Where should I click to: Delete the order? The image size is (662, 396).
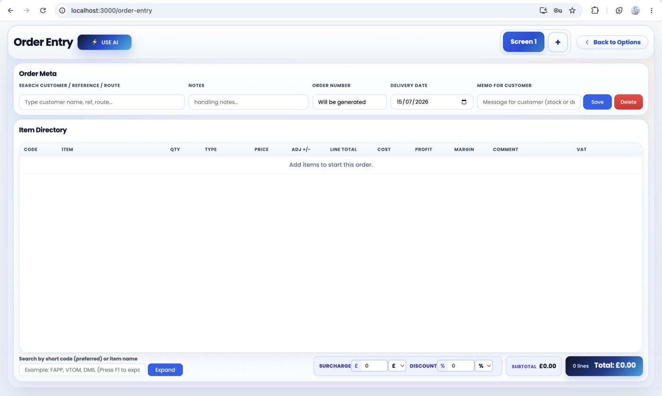pos(628,102)
